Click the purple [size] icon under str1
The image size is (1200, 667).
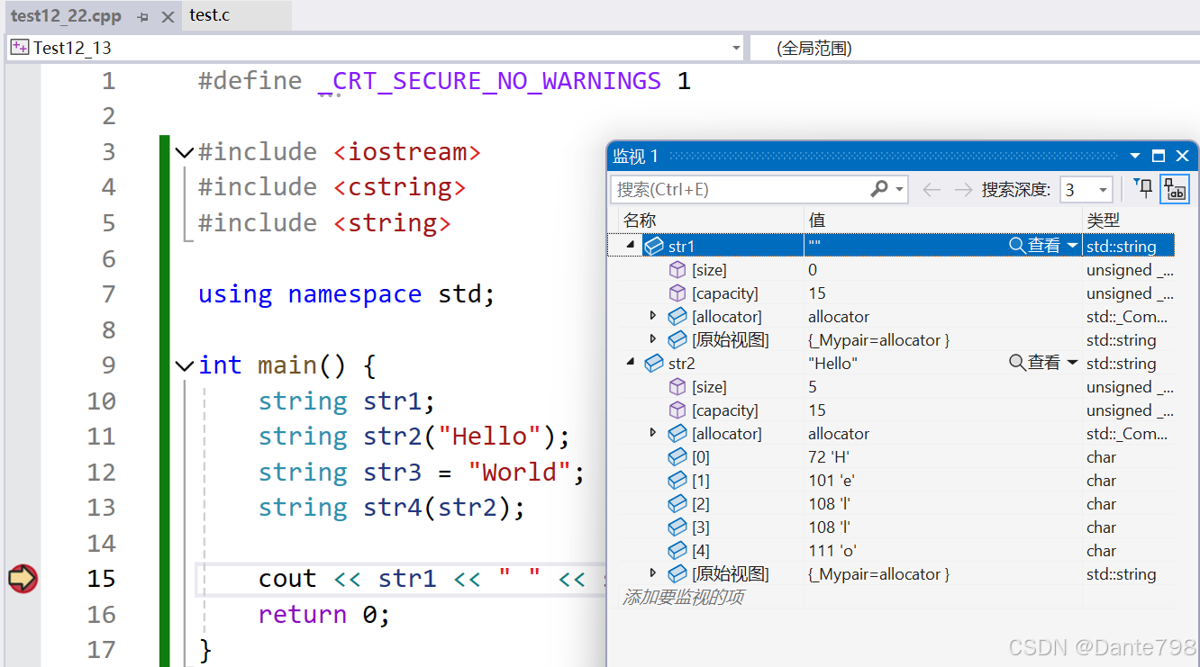coord(677,269)
